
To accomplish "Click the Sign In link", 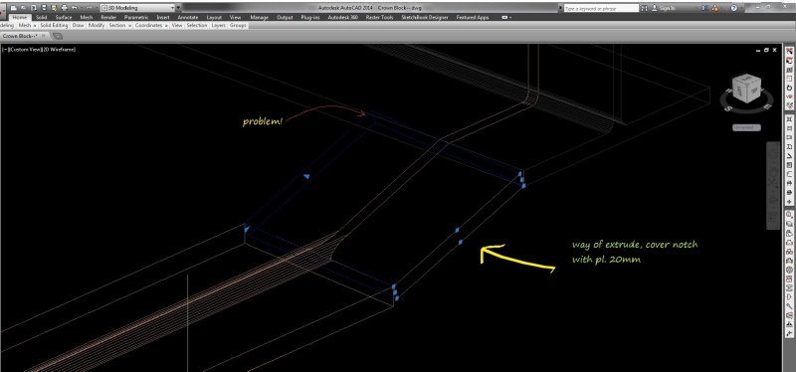I will tap(667, 8).
